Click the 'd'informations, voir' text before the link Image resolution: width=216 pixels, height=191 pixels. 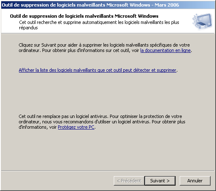[x=38, y=127]
